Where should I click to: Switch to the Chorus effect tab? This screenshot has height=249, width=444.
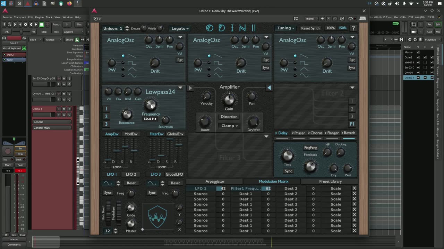pyautogui.click(x=315, y=133)
